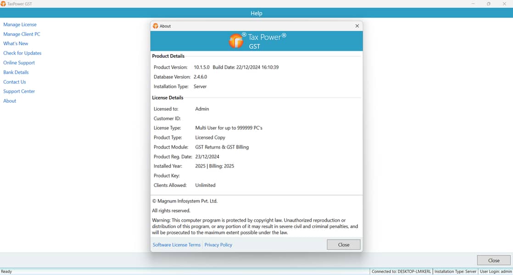Click the Close button in About dialog
Image resolution: width=513 pixels, height=275 pixels.
[344, 245]
